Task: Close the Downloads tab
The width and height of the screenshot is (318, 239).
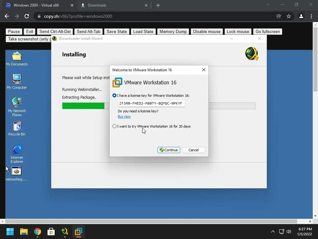Action: coord(146,5)
